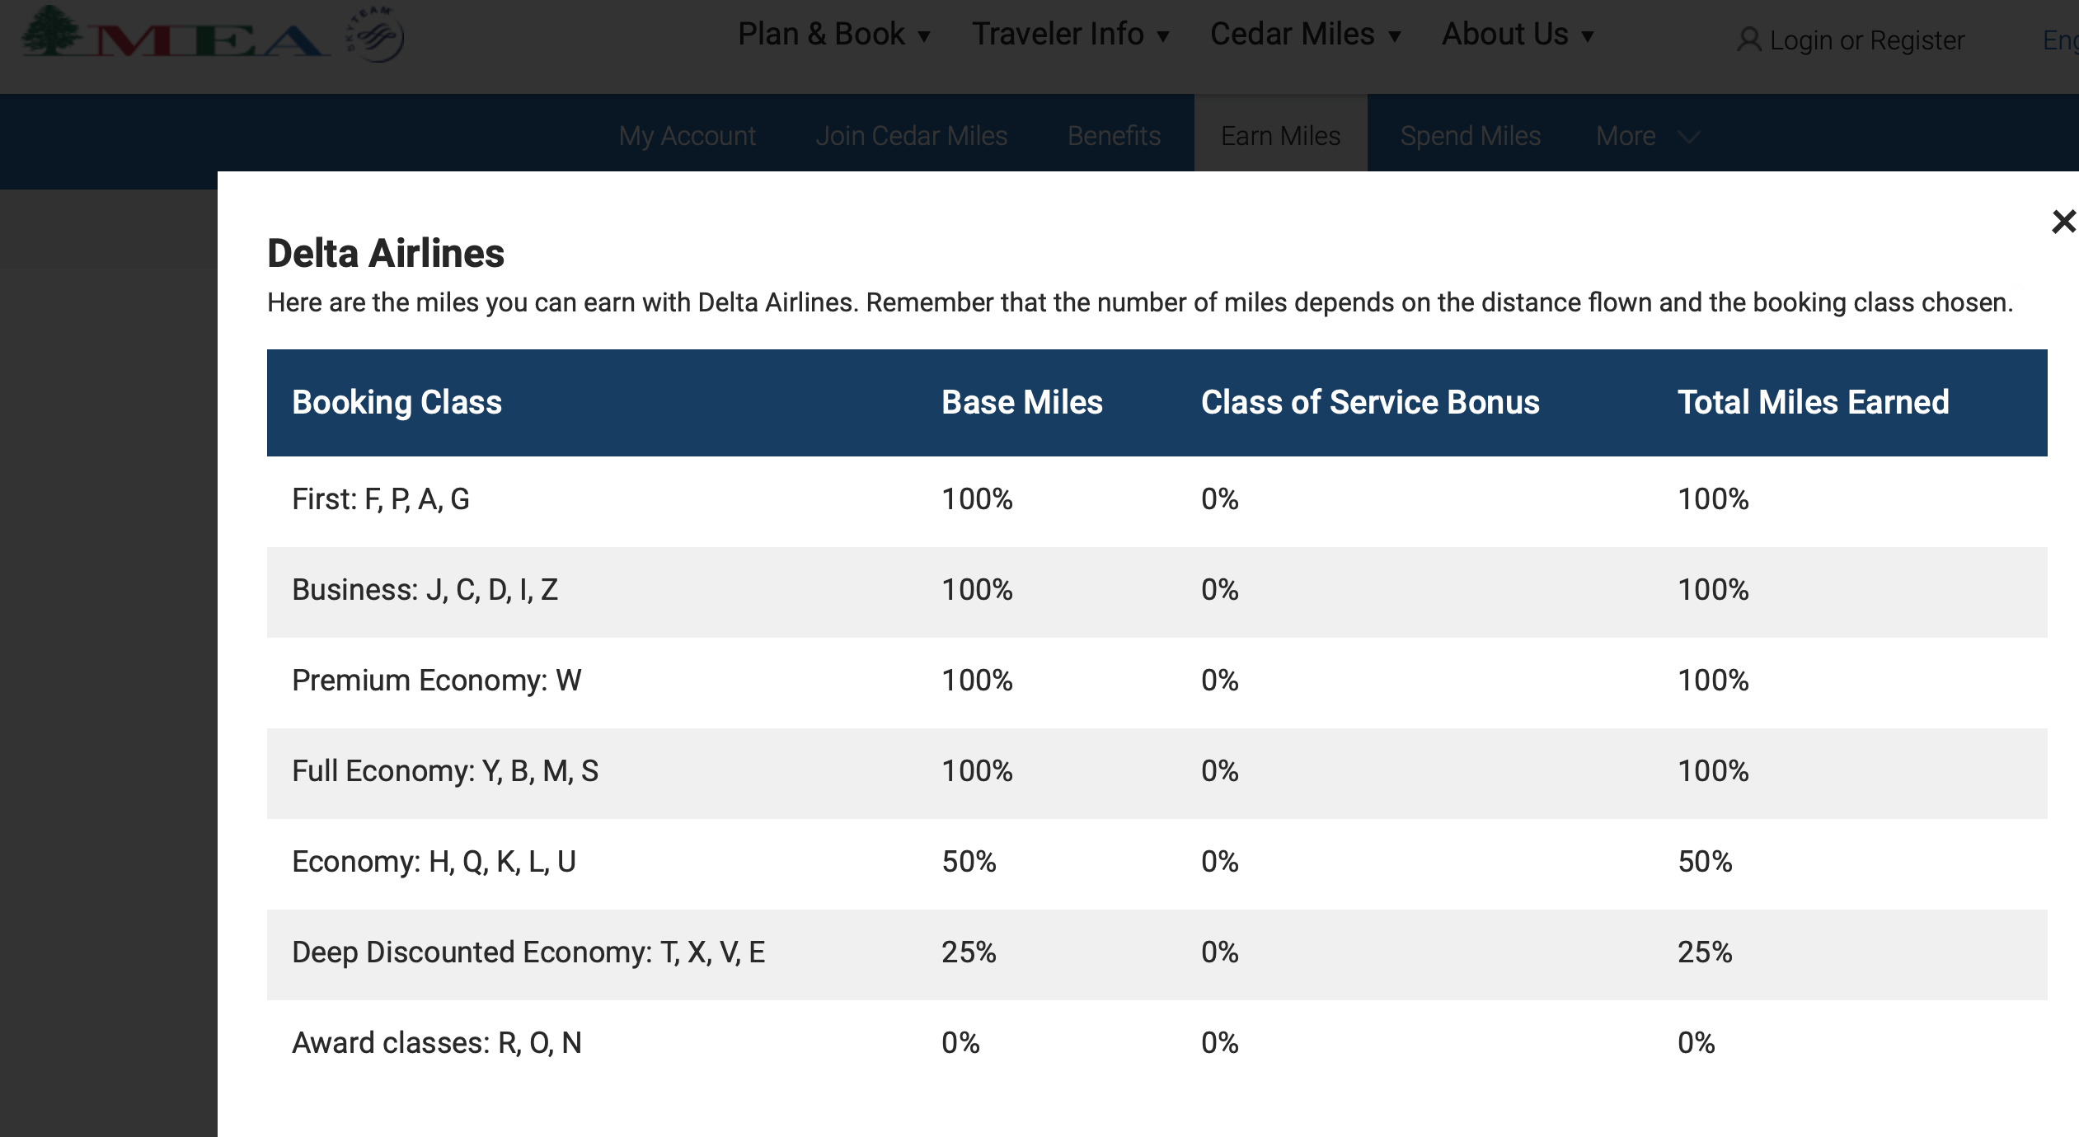Click the Login or Register link
Viewport: 2079px width, 1137px height.
[1866, 40]
